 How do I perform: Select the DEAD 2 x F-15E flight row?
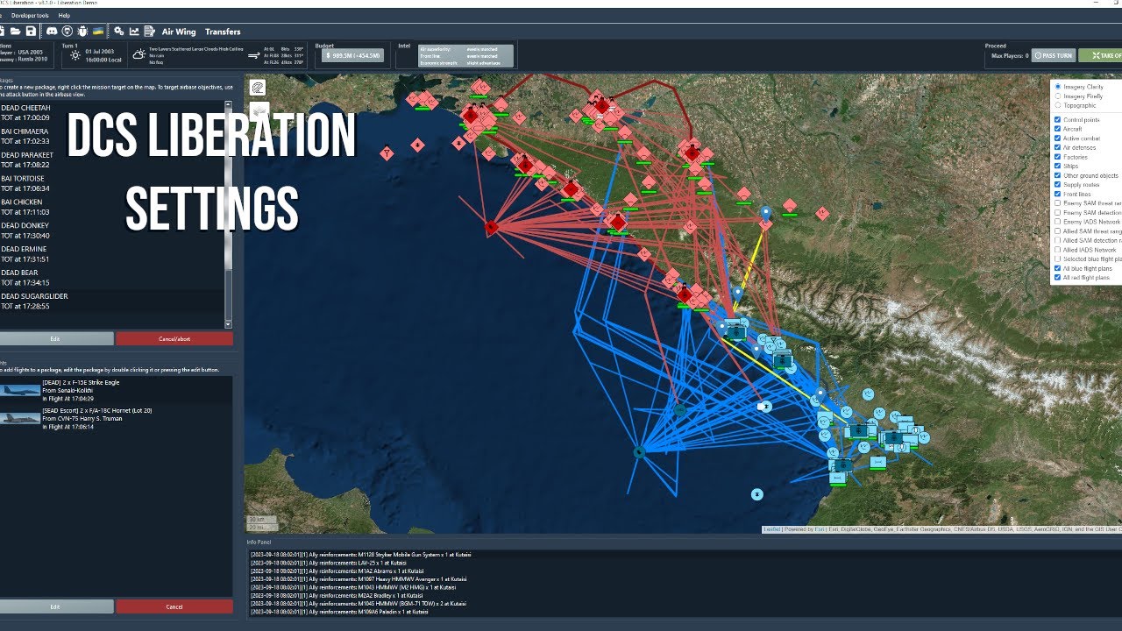[117, 391]
